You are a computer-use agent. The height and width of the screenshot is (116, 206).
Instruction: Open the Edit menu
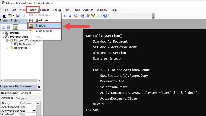pos(14,10)
